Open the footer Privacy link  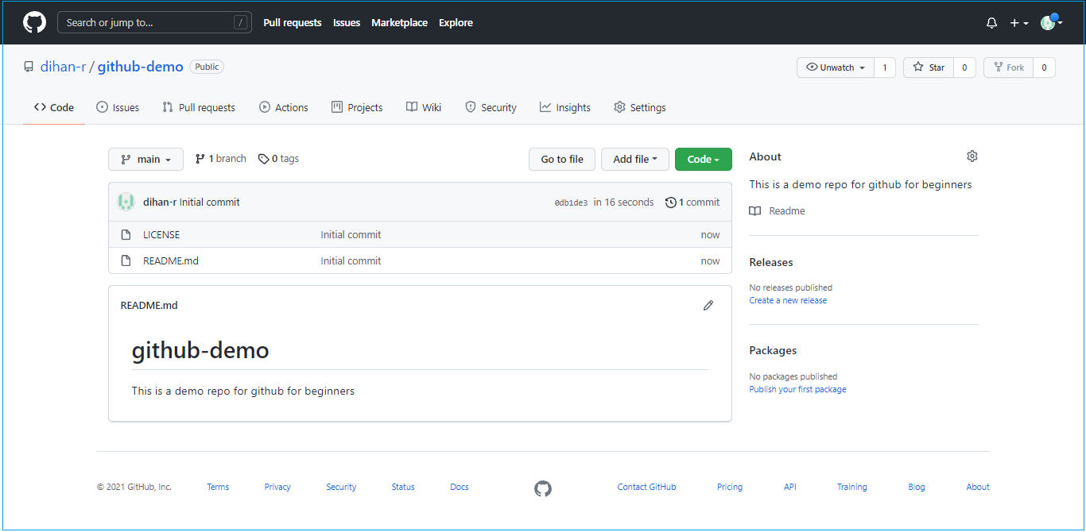[x=277, y=488]
